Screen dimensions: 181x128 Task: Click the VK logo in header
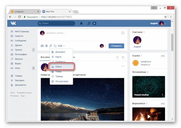point(13,23)
